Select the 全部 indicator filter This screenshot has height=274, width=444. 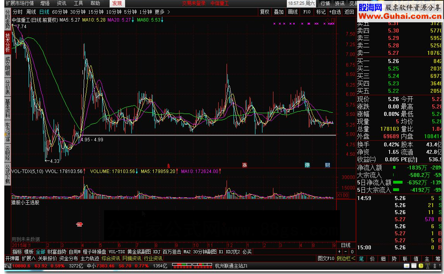pyautogui.click(x=41, y=252)
